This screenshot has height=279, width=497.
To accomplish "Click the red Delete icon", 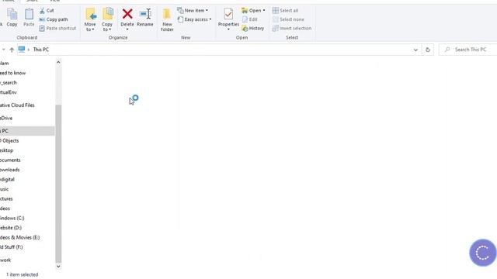I will click(x=127, y=14).
